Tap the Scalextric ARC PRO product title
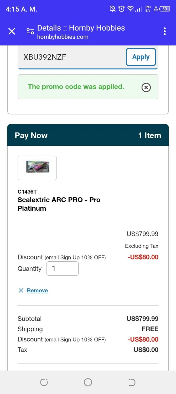This screenshot has height=394, width=176. (59, 204)
